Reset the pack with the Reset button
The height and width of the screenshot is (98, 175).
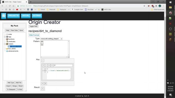click(21, 86)
